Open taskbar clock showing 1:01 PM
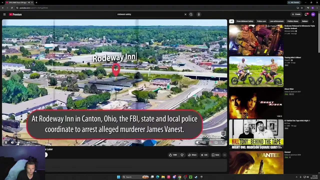The height and width of the screenshot is (180, 320). (314, 177)
